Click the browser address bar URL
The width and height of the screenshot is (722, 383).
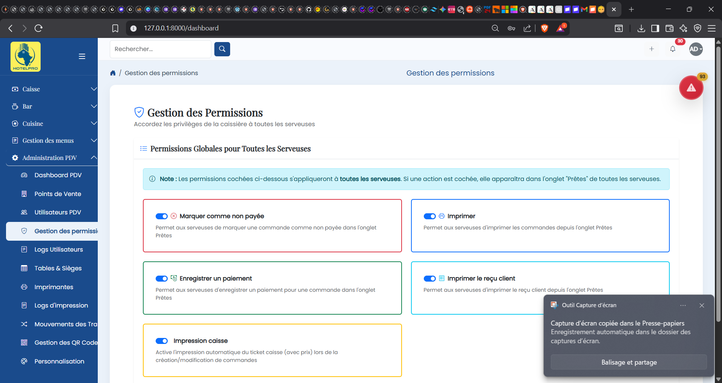coord(181,28)
